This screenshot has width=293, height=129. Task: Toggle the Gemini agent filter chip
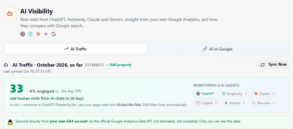tap(234, 103)
